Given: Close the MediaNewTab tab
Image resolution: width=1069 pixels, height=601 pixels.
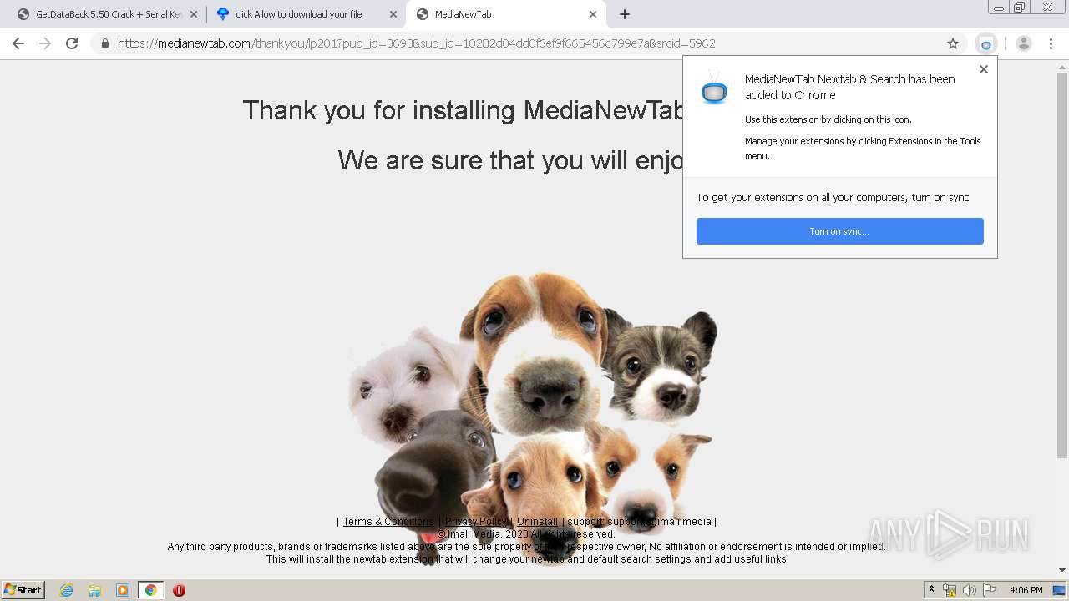Looking at the screenshot, I should click(x=593, y=14).
